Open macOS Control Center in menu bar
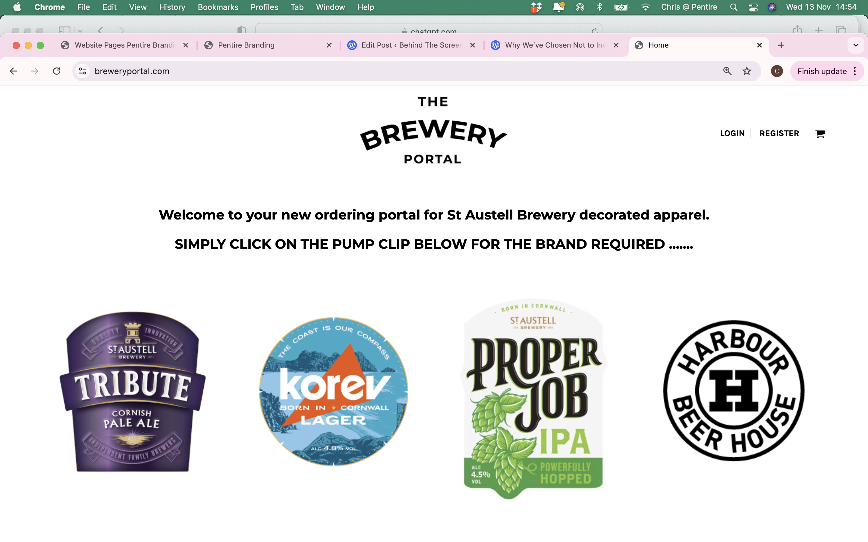This screenshot has width=868, height=542. coord(753,7)
